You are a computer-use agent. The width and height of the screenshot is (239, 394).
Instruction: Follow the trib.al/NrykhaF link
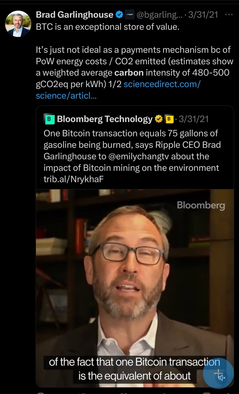[73, 179]
